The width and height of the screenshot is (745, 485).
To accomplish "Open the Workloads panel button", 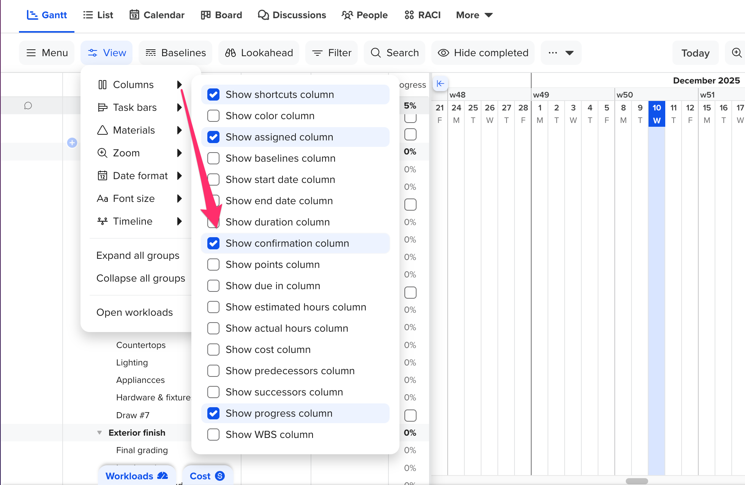I will pos(136,476).
